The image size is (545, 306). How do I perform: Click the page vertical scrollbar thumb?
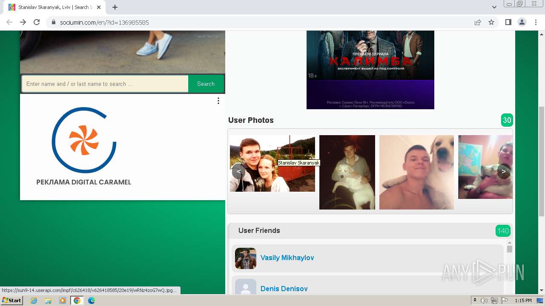(542, 161)
